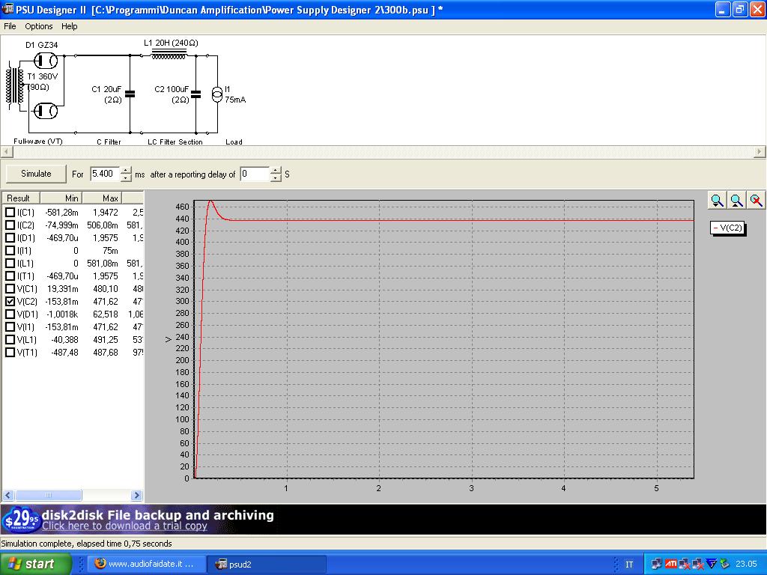
Task: Click the psud2 taskbar button
Action: 267,565
